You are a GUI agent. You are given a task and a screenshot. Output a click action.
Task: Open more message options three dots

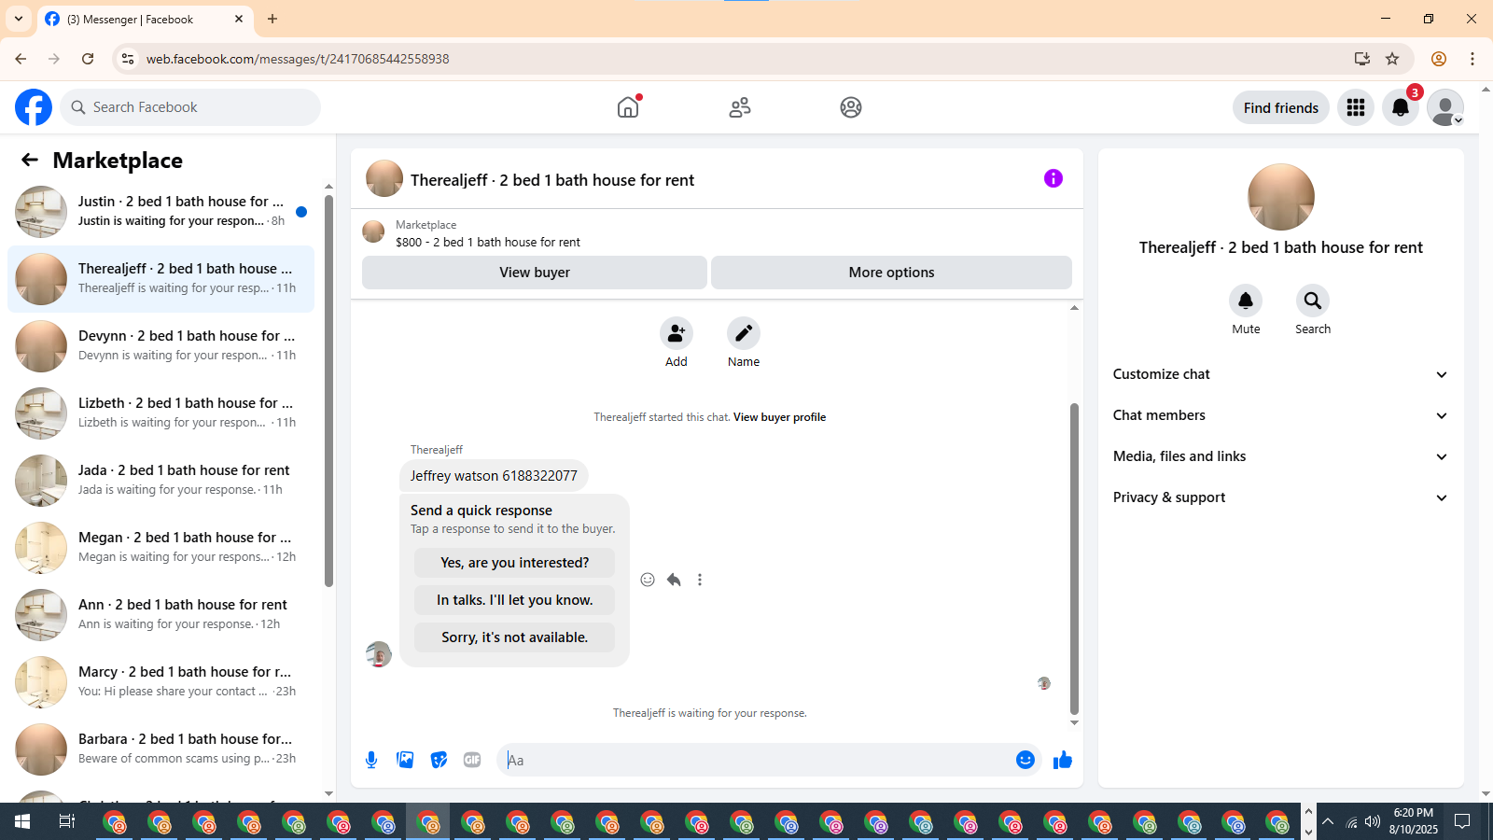coord(700,580)
